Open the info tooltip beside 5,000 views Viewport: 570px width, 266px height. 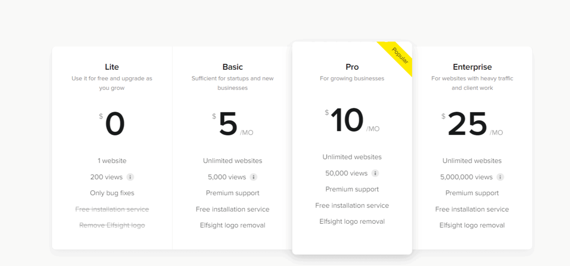[x=253, y=177]
